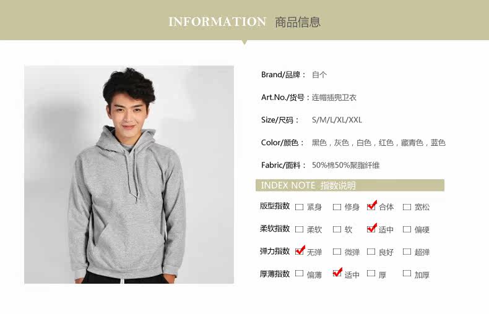This screenshot has width=489, height=314.
Task: Click the fabric text 50%棉50%聚脂纤维
Action: [x=345, y=165]
